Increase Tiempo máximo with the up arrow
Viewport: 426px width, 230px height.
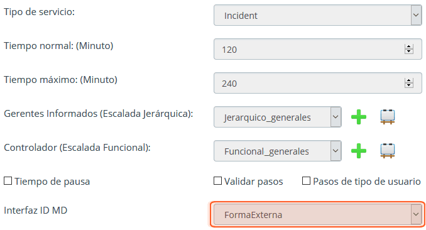click(x=408, y=80)
